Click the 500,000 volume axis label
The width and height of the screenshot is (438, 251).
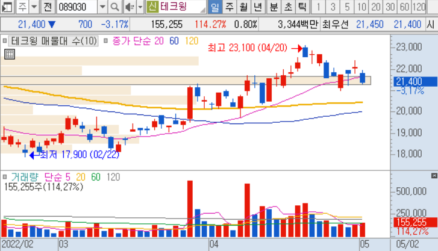tap(411, 191)
